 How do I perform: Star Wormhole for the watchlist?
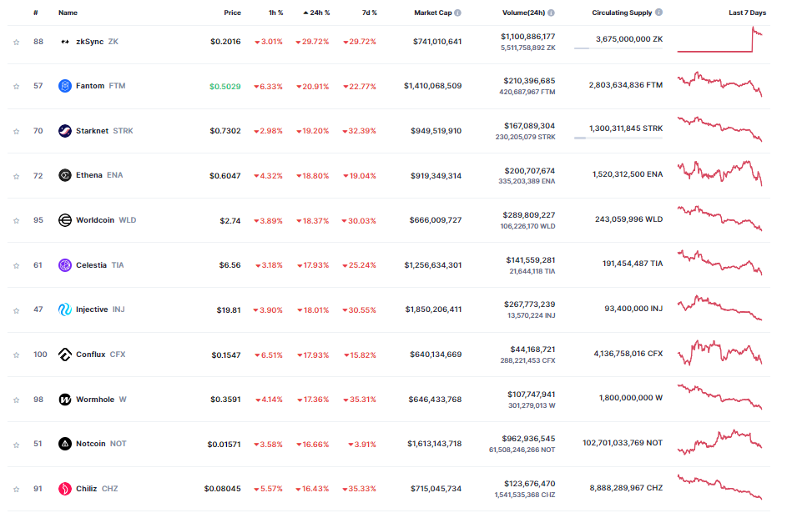17,400
